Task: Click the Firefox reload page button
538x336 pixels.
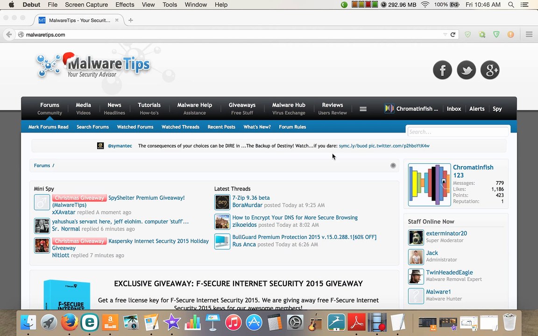Action: (453, 35)
